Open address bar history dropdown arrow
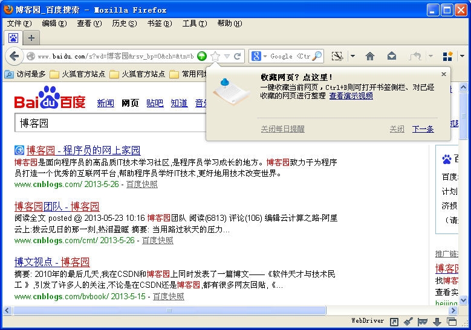The width and height of the screenshot is (471, 330). point(227,56)
